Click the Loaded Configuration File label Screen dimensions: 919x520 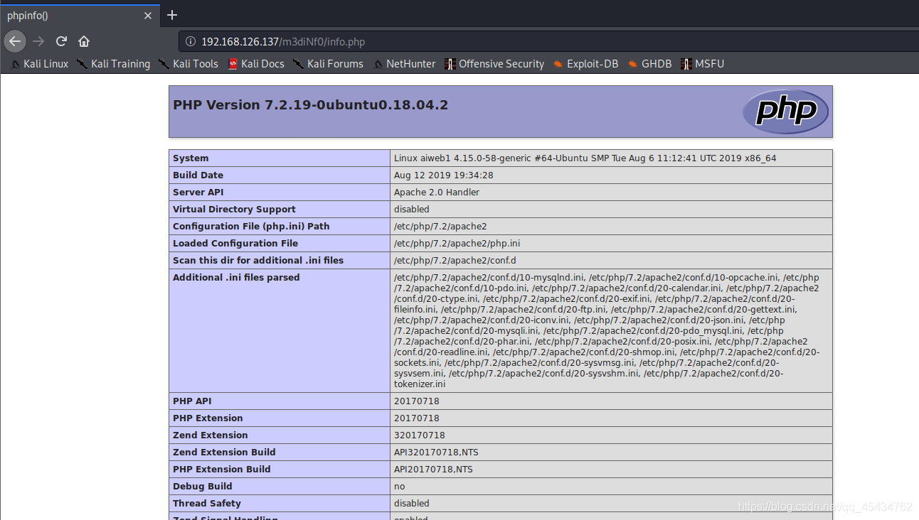(x=235, y=244)
